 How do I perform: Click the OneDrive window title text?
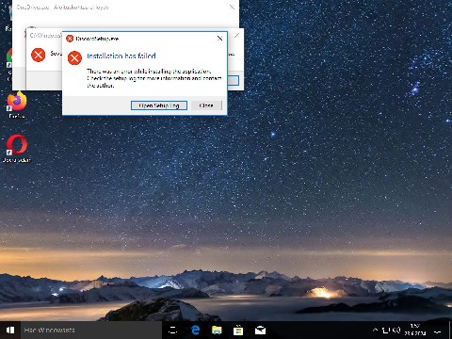[x=63, y=7]
